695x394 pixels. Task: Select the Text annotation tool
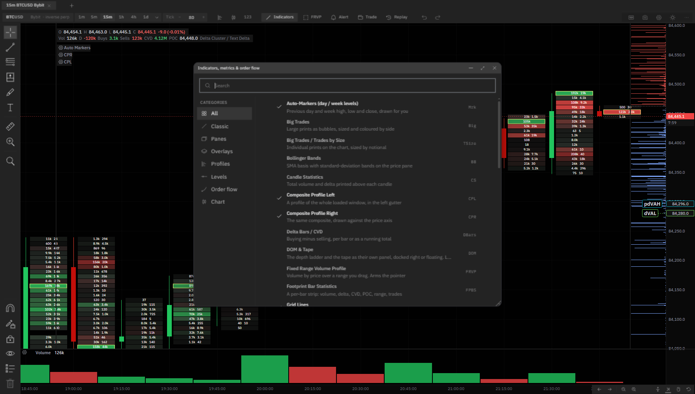click(10, 108)
